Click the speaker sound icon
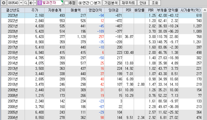 coord(31,3)
